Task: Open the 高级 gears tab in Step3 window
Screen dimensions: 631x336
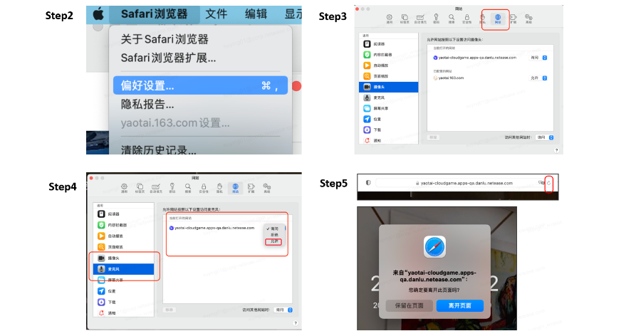Action: (x=528, y=19)
